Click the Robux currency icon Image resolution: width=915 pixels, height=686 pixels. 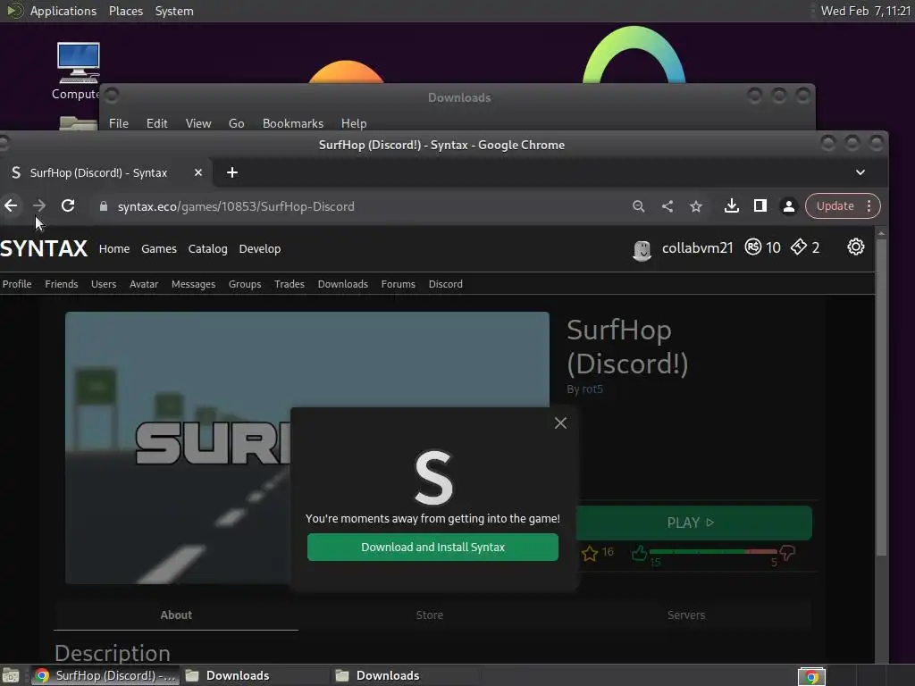[x=752, y=247]
